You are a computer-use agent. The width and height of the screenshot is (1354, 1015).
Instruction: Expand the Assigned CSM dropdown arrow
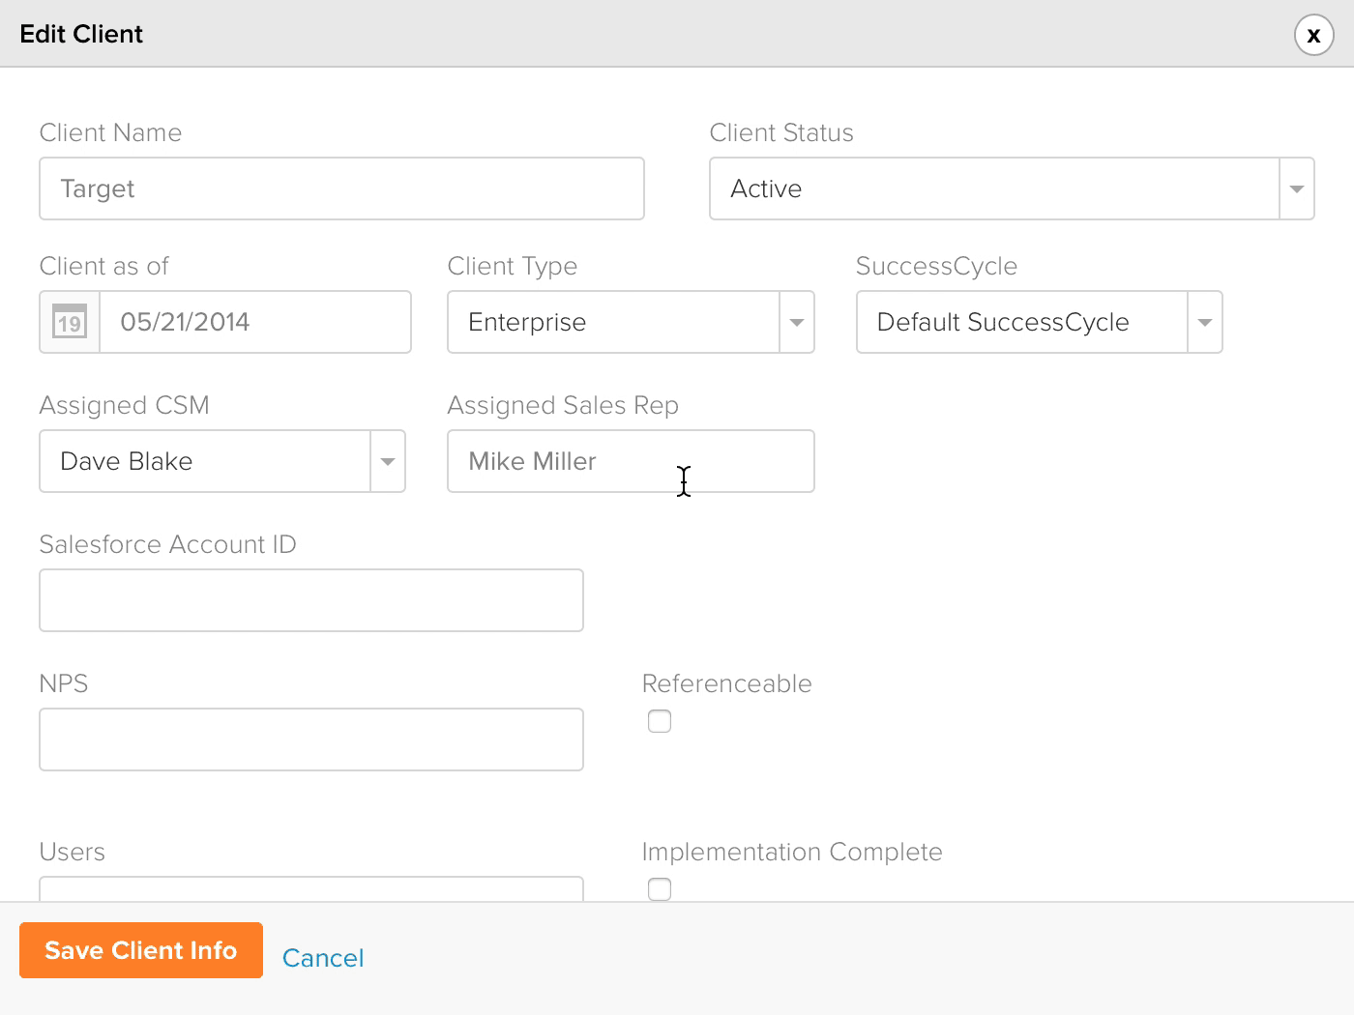coord(388,461)
